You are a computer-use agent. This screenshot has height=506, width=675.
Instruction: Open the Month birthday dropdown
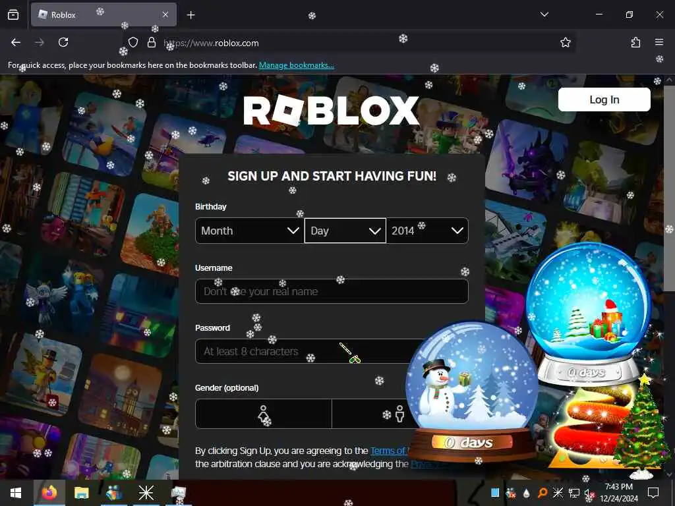coord(250,231)
